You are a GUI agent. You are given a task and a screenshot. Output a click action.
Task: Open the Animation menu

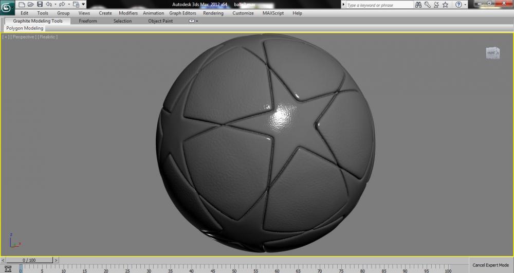pyautogui.click(x=153, y=13)
